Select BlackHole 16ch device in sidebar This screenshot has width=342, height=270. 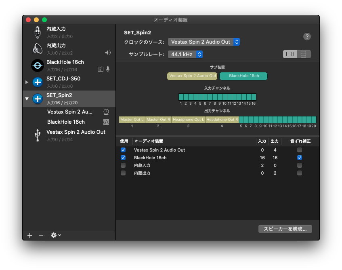pos(69,65)
